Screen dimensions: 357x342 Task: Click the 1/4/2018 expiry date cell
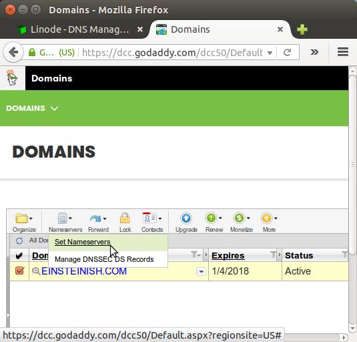tap(245, 271)
